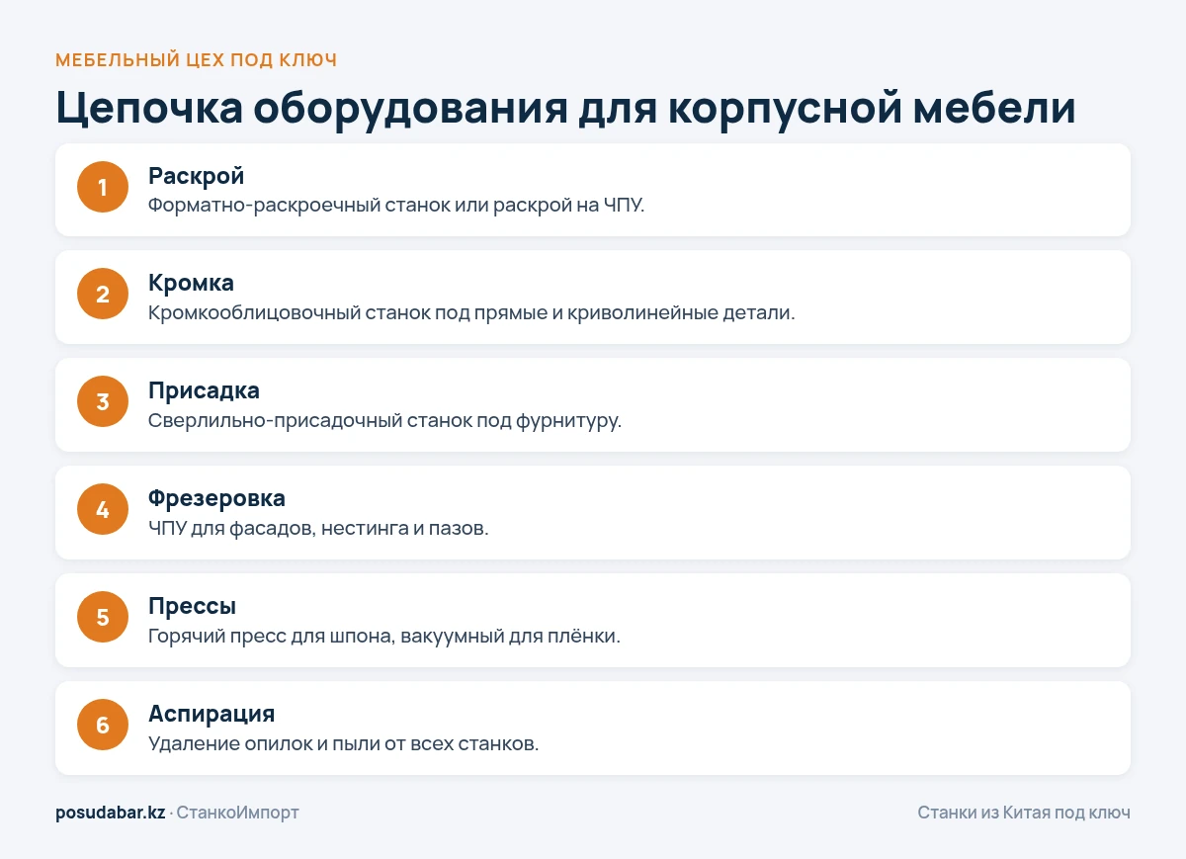1186x859 pixels.
Task: Click the orange step 3 circle
Action: click(x=103, y=402)
